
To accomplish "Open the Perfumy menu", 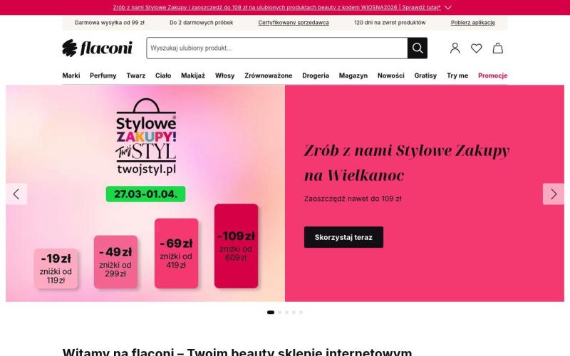I will (x=103, y=75).
